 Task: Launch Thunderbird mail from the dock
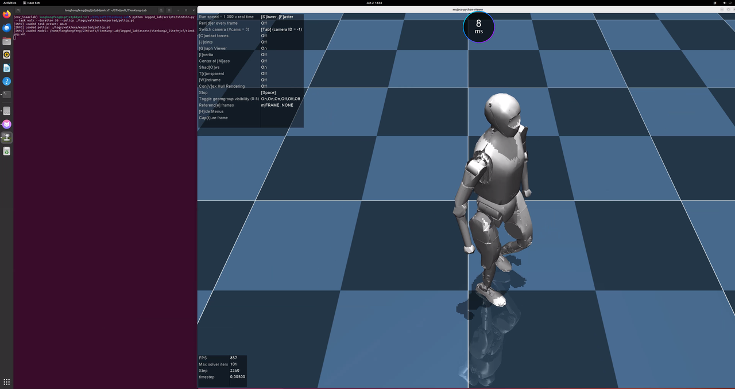(x=7, y=28)
